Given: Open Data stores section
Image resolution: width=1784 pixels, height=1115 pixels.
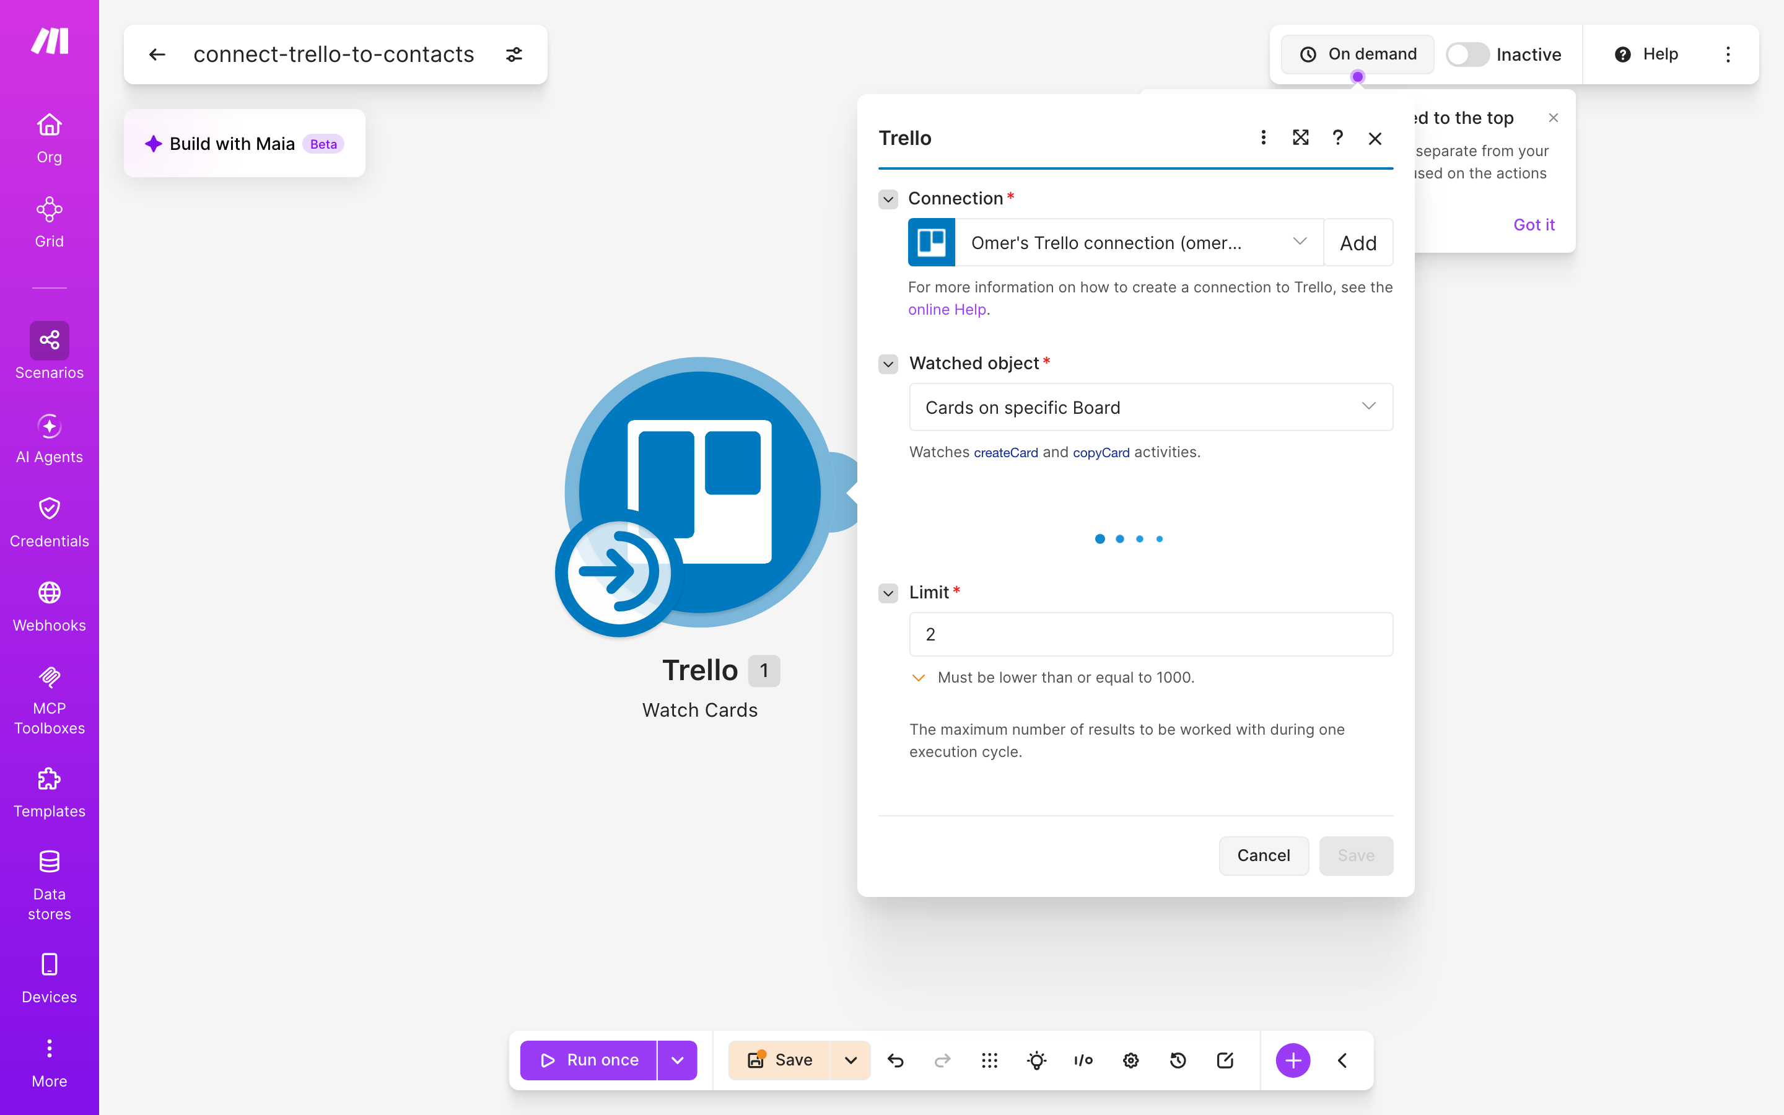Looking at the screenshot, I should (x=50, y=885).
